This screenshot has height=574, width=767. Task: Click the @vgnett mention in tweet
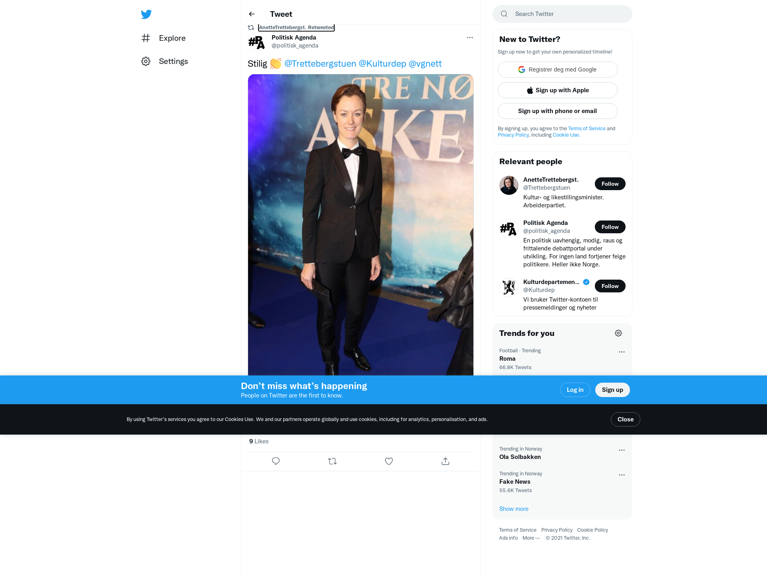tap(425, 64)
